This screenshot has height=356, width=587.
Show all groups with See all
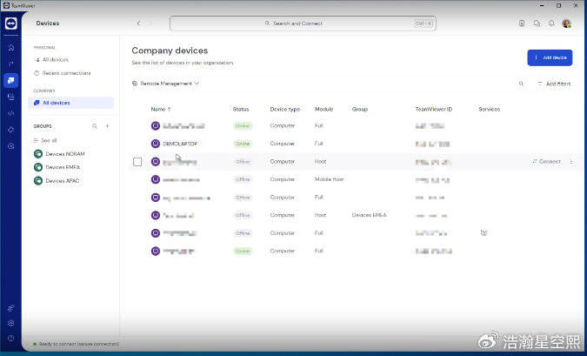click(x=45, y=140)
